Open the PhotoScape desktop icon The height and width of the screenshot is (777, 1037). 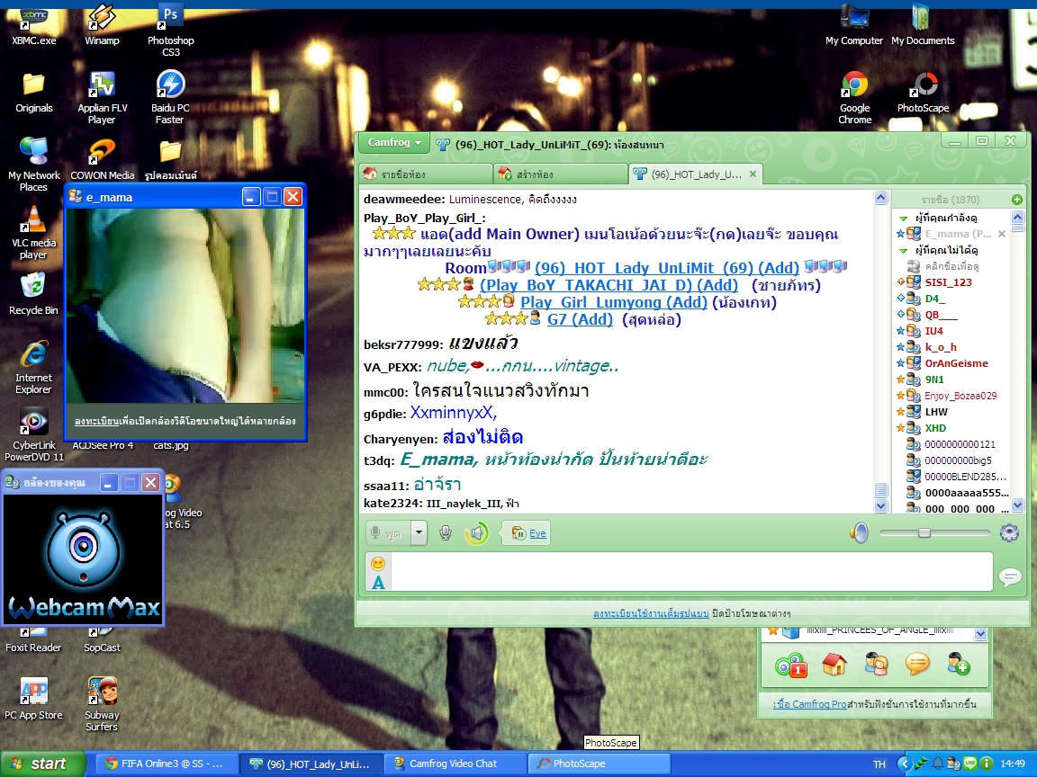pyautogui.click(x=924, y=92)
